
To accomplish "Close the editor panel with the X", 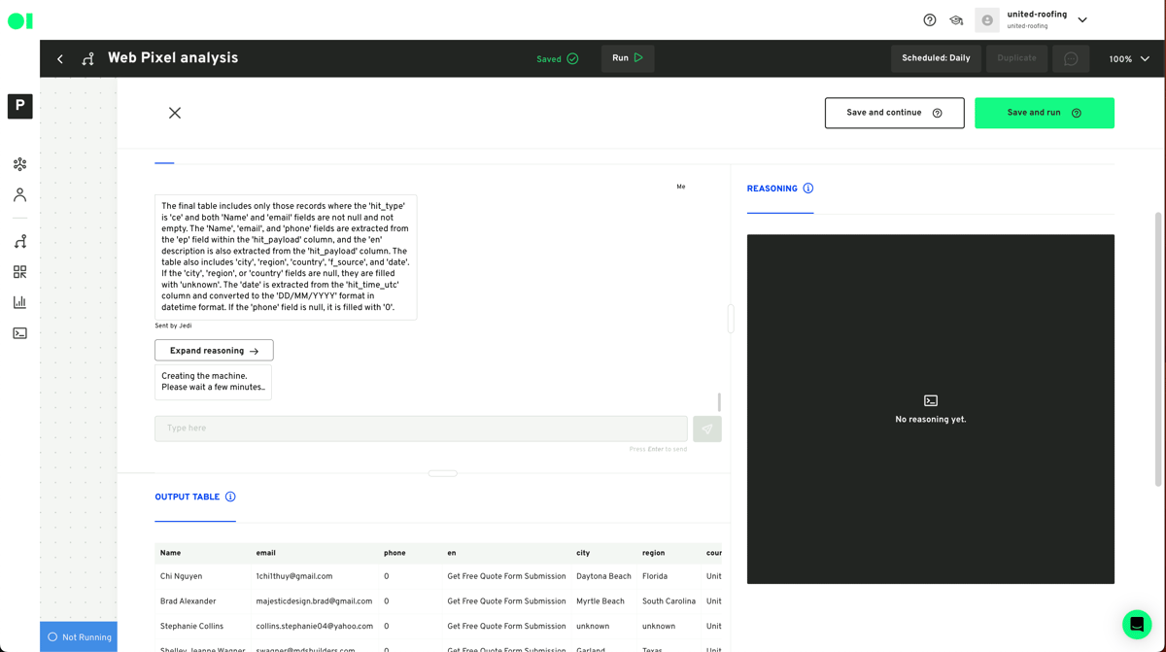I will tap(175, 113).
